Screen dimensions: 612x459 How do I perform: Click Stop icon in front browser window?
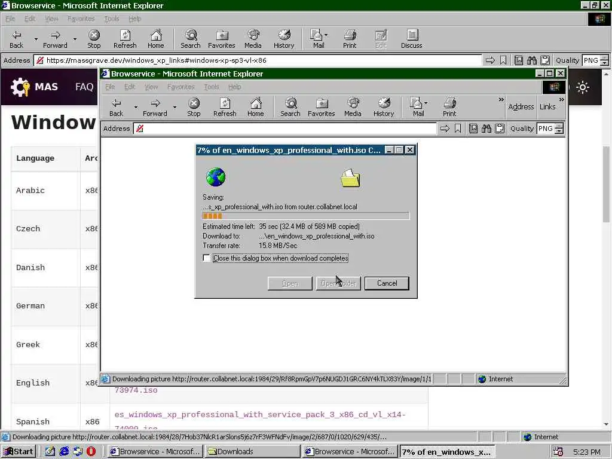pyautogui.click(x=194, y=108)
